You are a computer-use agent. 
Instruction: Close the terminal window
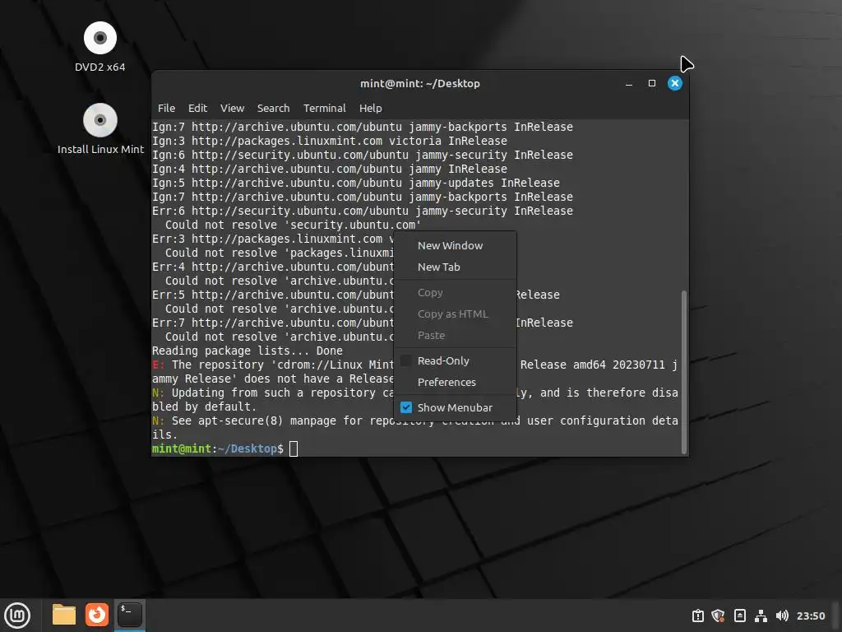674,83
